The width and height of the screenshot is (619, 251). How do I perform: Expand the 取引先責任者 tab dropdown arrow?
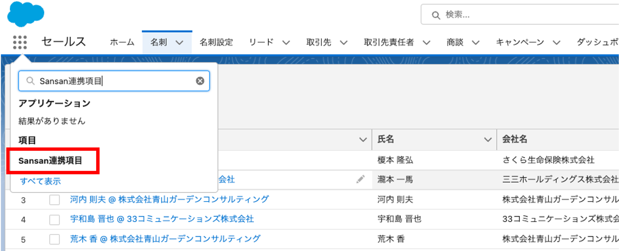coord(427,43)
